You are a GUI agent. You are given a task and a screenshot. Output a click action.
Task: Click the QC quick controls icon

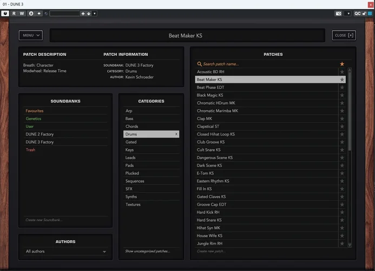click(x=358, y=13)
